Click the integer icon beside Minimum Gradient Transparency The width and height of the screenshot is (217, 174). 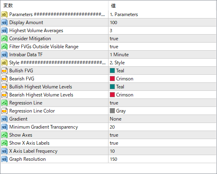tap(4, 127)
